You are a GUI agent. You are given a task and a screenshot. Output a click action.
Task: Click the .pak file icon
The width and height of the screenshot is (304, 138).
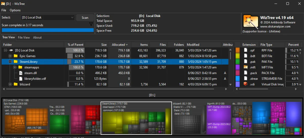(x=246, y=62)
